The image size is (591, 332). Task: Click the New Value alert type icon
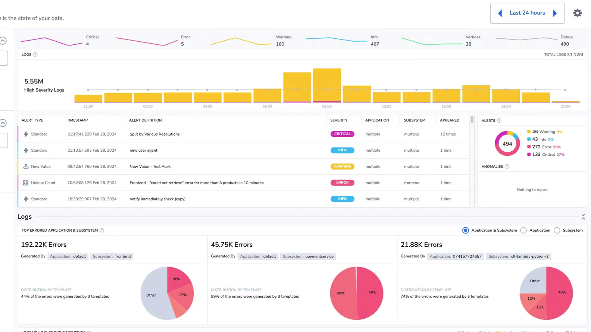point(26,167)
